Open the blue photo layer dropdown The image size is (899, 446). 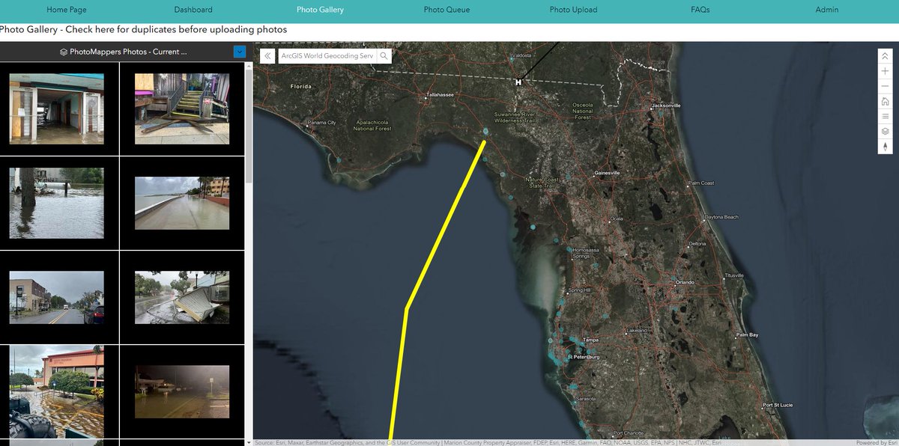tap(240, 52)
